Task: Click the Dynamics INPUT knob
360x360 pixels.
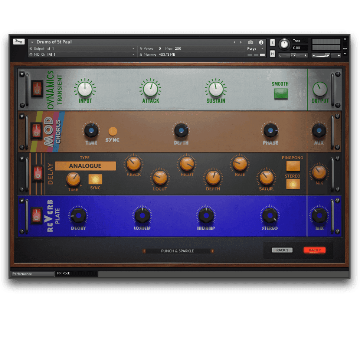Action: coord(85,89)
